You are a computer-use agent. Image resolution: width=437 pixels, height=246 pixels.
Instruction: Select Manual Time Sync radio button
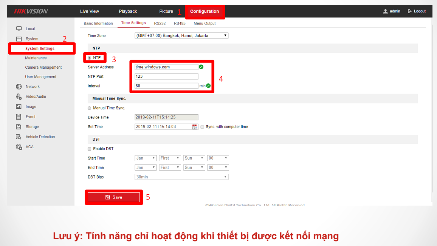pos(90,108)
